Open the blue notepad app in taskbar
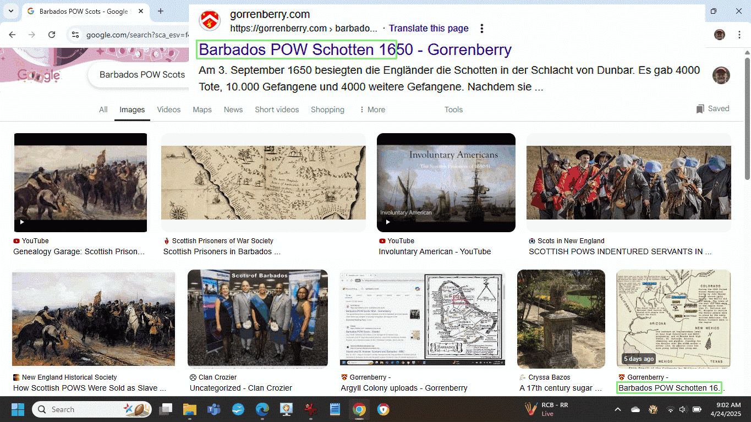 335,409
